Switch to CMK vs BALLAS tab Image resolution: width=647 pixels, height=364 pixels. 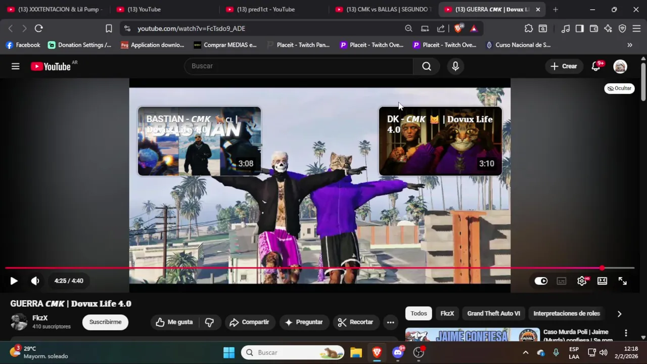pyautogui.click(x=384, y=9)
